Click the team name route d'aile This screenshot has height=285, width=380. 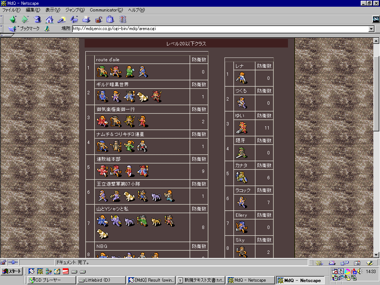pyautogui.click(x=108, y=60)
